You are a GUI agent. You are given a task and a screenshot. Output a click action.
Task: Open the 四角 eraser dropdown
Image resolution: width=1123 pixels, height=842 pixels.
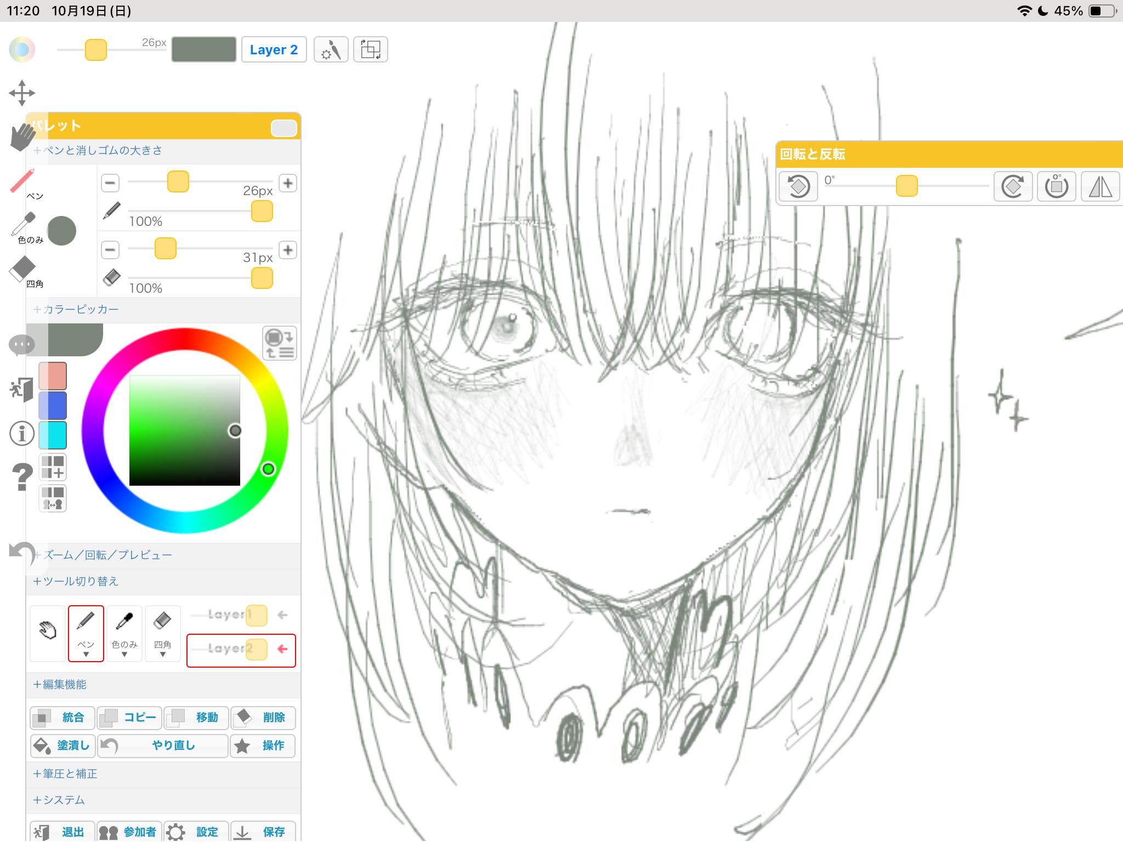[163, 654]
